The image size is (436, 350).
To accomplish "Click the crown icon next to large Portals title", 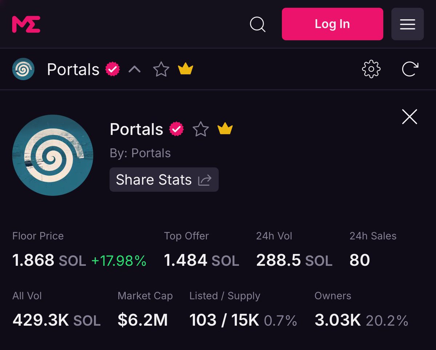I will (225, 129).
